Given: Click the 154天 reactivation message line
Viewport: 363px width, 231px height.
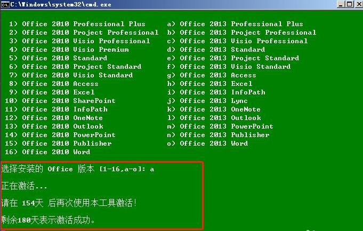Looking at the screenshot, I should point(69,203).
